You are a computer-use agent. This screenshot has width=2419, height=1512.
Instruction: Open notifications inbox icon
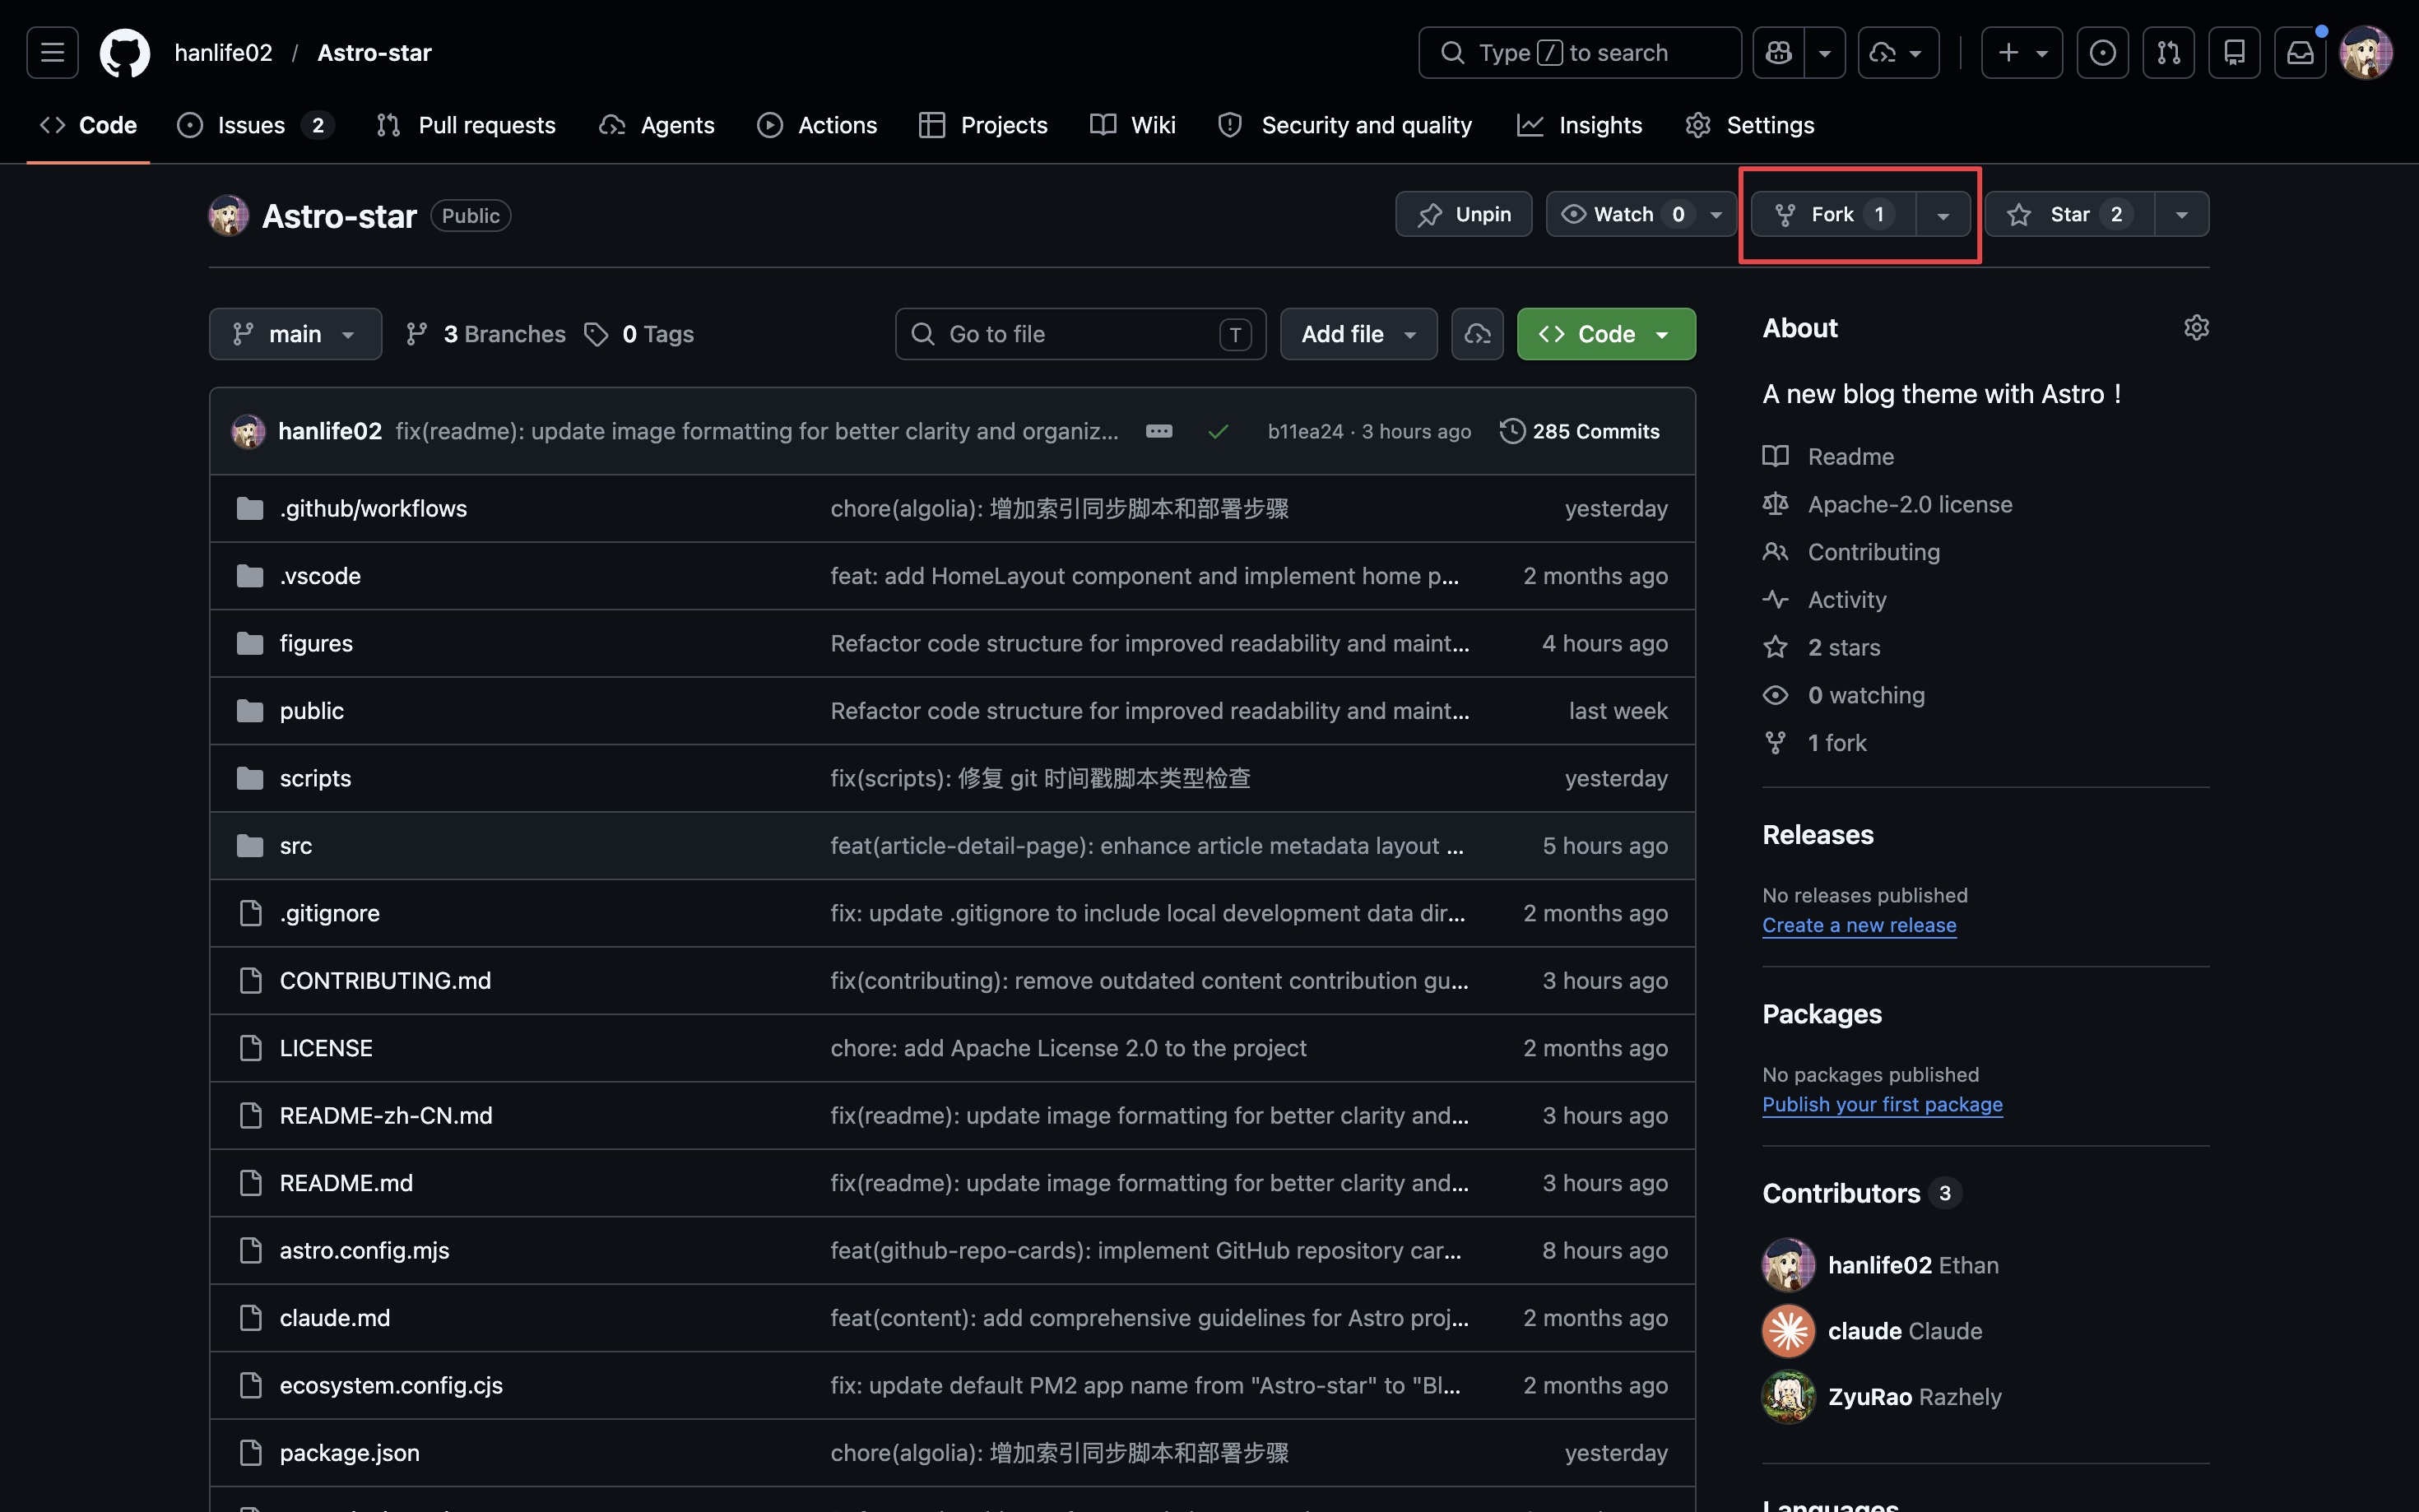[x=2300, y=53]
